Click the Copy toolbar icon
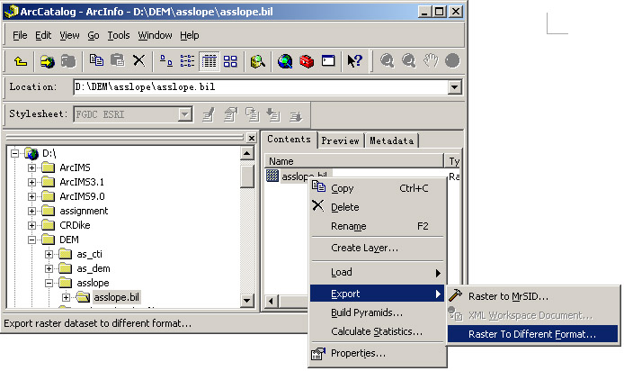 96,60
